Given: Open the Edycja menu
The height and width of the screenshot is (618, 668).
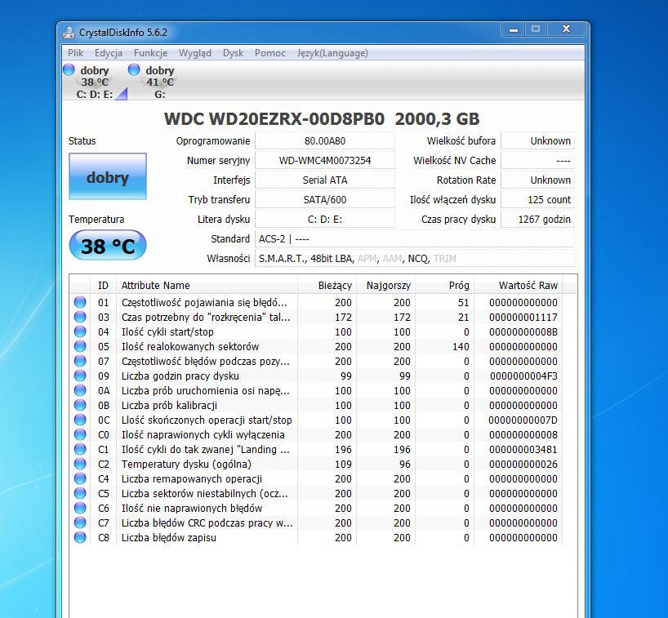Looking at the screenshot, I should [109, 53].
